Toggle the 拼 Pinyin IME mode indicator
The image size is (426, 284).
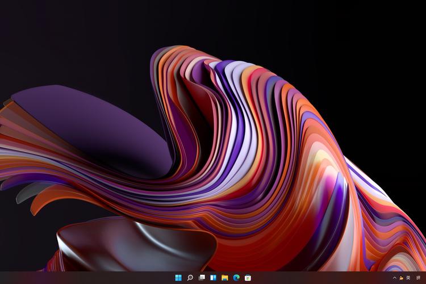(x=419, y=278)
